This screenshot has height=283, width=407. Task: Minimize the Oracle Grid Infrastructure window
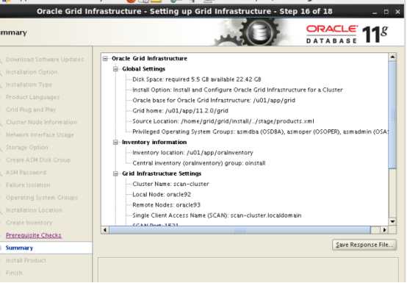[x=375, y=12]
